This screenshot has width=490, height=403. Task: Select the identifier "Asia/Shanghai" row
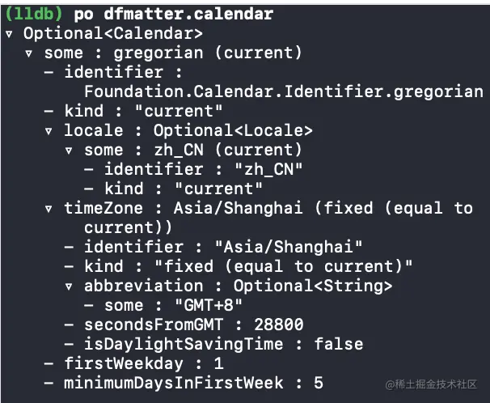coord(213,247)
